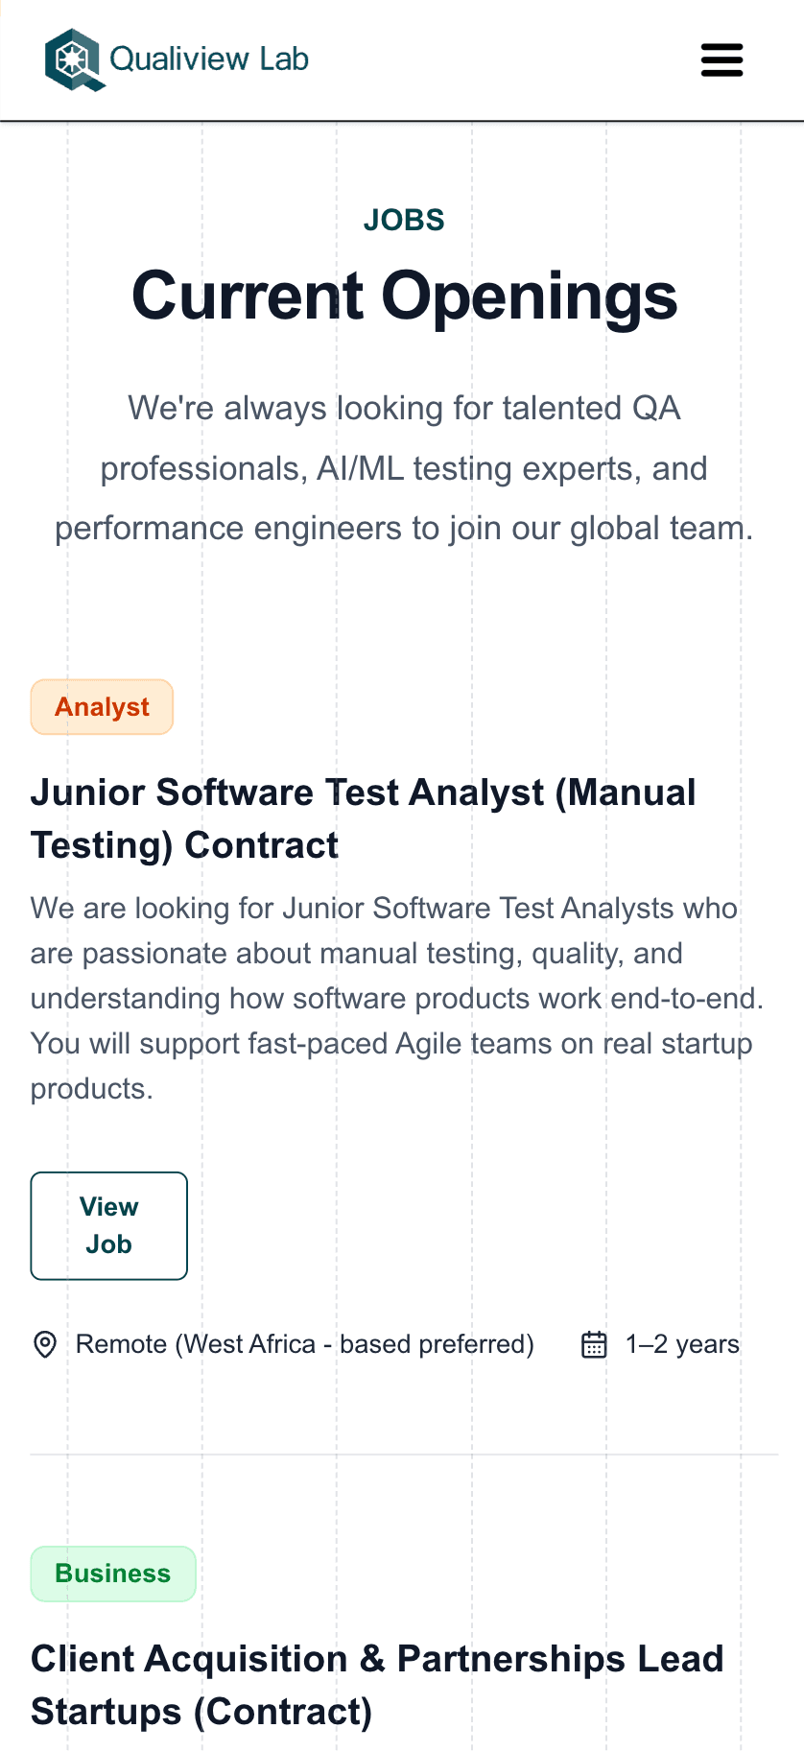Click blank space right of Analyst tag

click(480, 707)
